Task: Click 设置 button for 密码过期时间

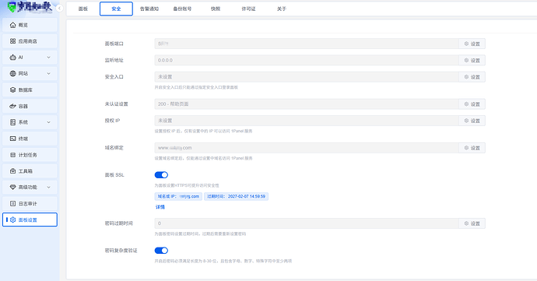Action: coord(472,223)
